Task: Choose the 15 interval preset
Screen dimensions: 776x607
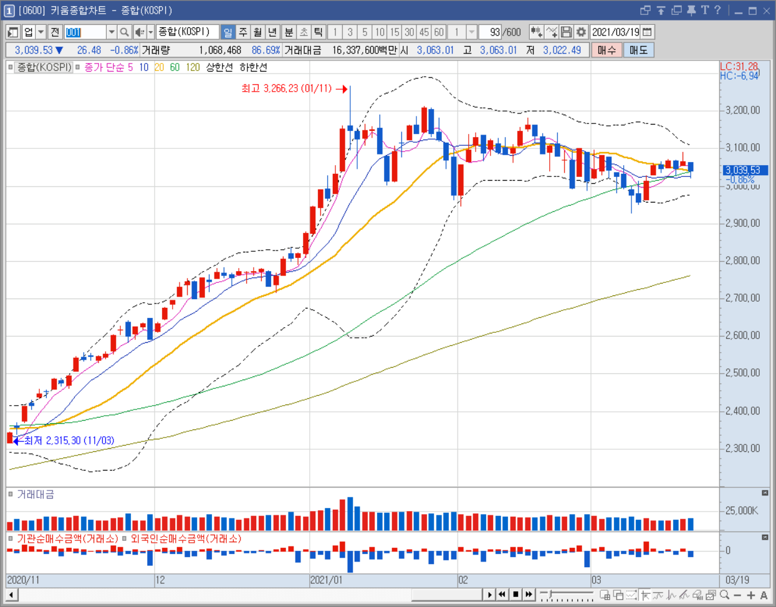Action: click(x=395, y=32)
